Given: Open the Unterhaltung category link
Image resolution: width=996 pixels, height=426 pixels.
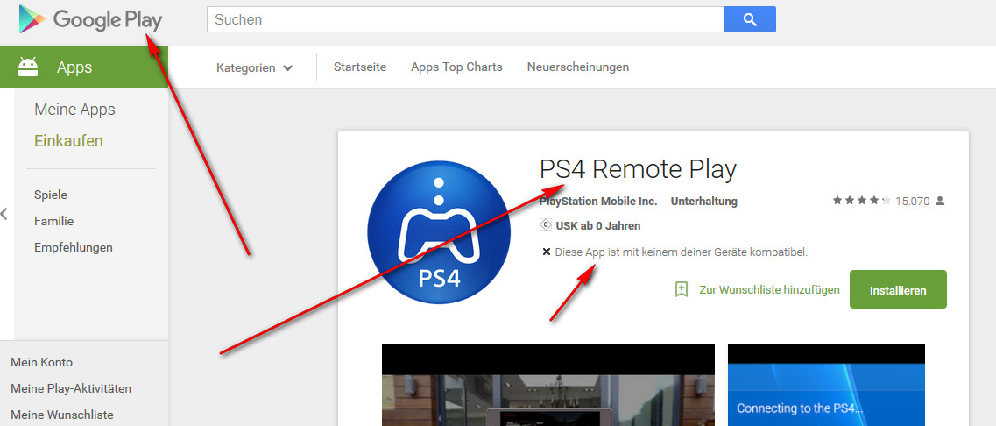Looking at the screenshot, I should click(703, 201).
